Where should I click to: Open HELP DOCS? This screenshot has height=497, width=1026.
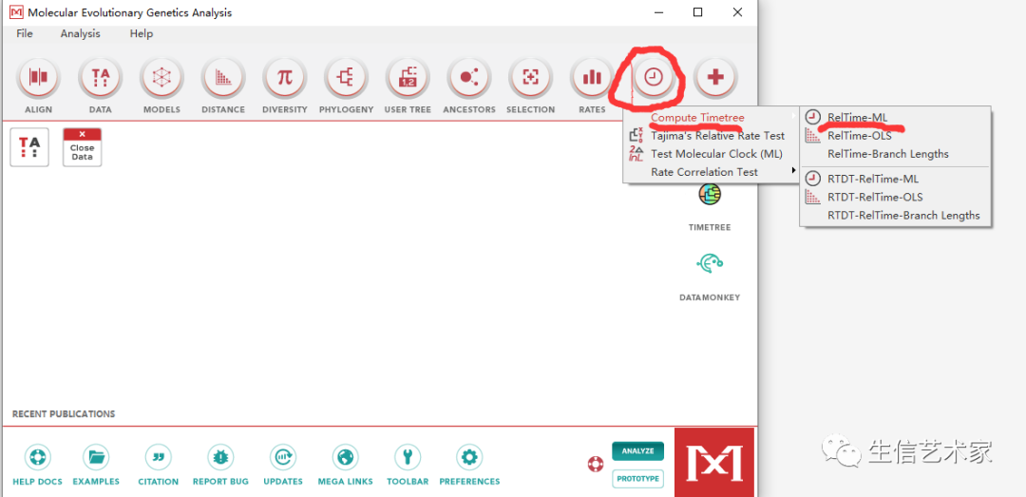pos(37,465)
